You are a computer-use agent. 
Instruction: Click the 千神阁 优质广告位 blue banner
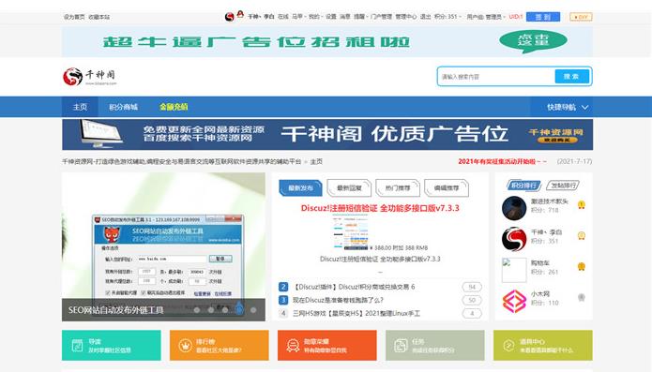[327, 135]
